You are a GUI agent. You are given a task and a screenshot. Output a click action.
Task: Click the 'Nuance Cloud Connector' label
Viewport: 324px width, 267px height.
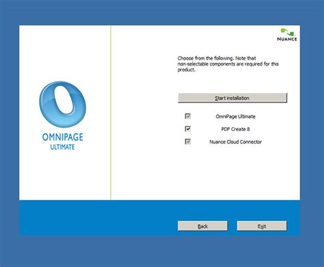point(235,142)
